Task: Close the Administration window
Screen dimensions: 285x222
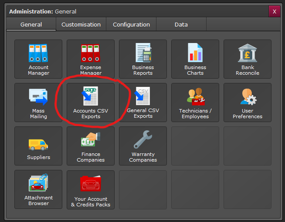Action: point(275,11)
